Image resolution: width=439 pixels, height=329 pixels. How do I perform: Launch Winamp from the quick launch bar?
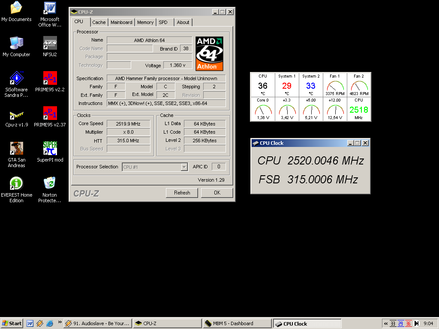pos(39,323)
